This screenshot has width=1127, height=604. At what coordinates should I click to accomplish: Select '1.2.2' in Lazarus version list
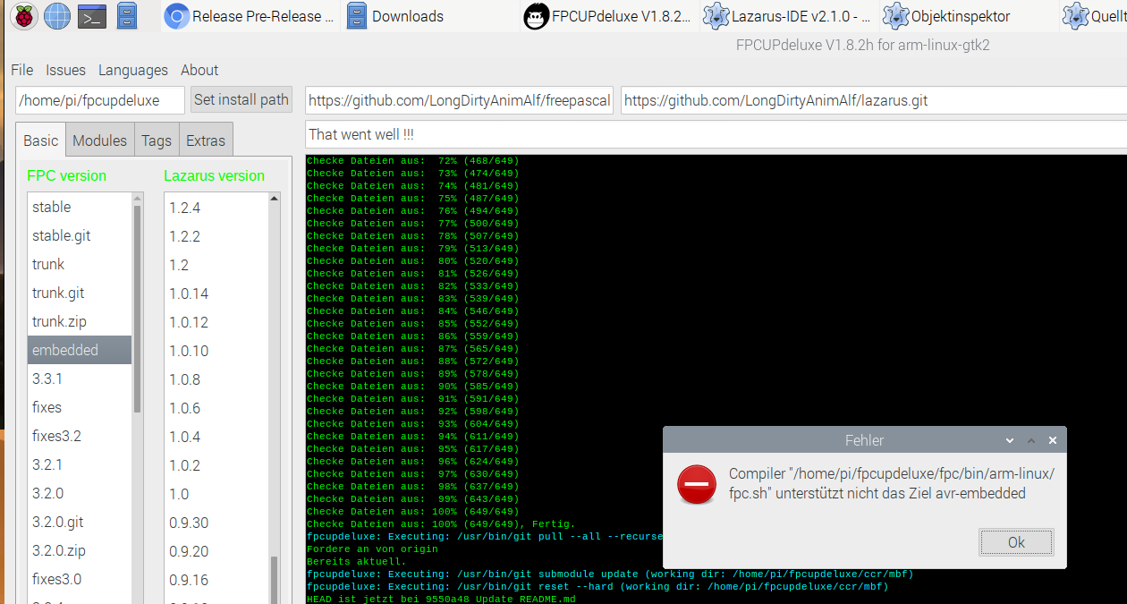tap(216, 236)
